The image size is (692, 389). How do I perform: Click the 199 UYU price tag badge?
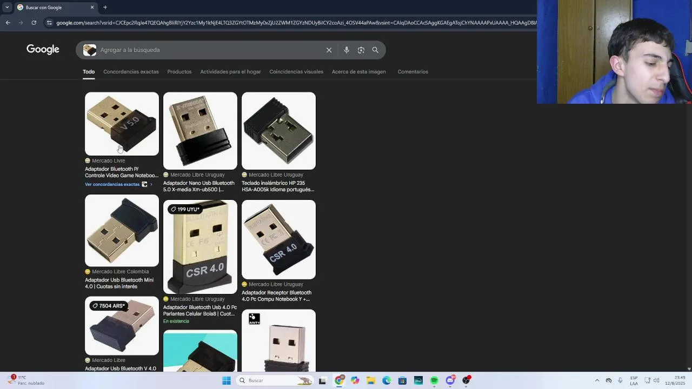pyautogui.click(x=184, y=209)
